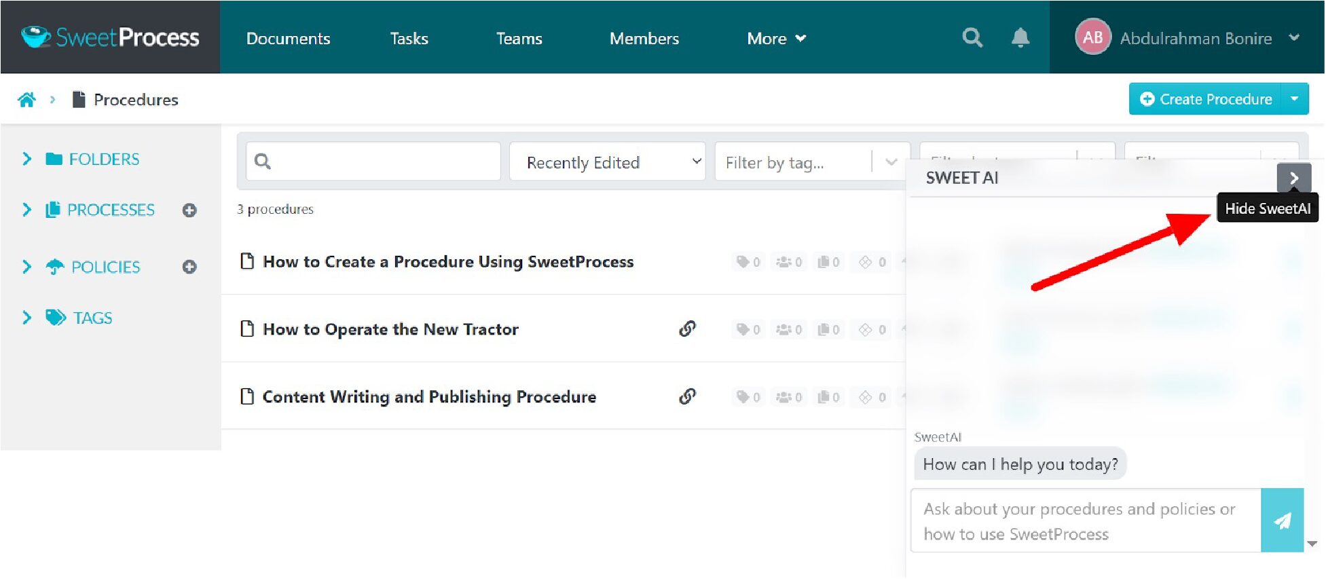Hide the SweetAI panel
The height and width of the screenshot is (579, 1326).
pos(1293,178)
